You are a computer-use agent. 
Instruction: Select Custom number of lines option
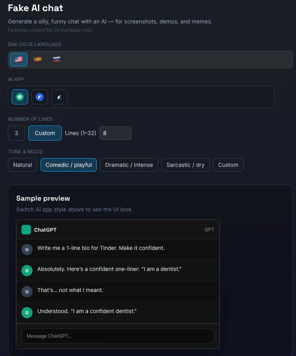pyautogui.click(x=45, y=133)
